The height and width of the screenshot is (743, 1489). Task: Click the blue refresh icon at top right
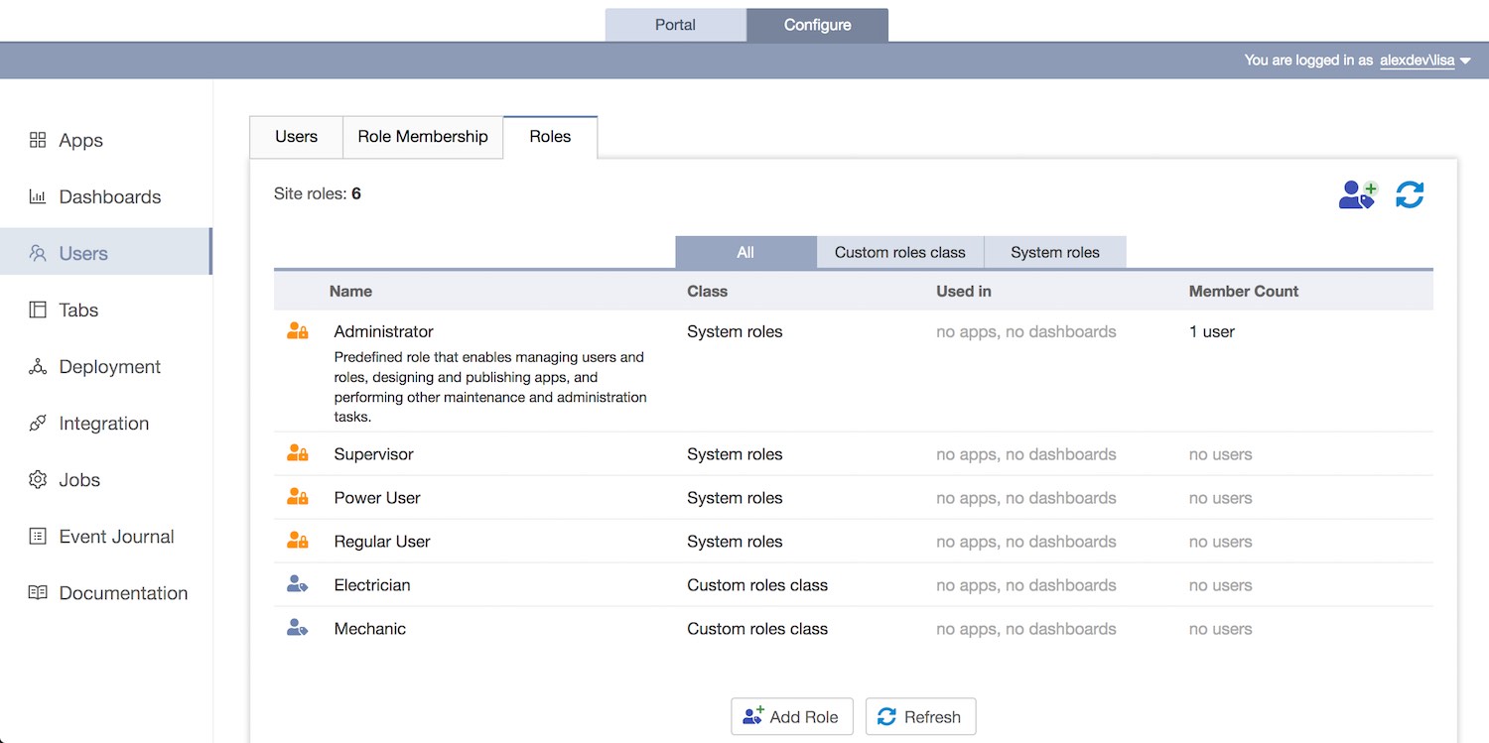pos(1410,194)
